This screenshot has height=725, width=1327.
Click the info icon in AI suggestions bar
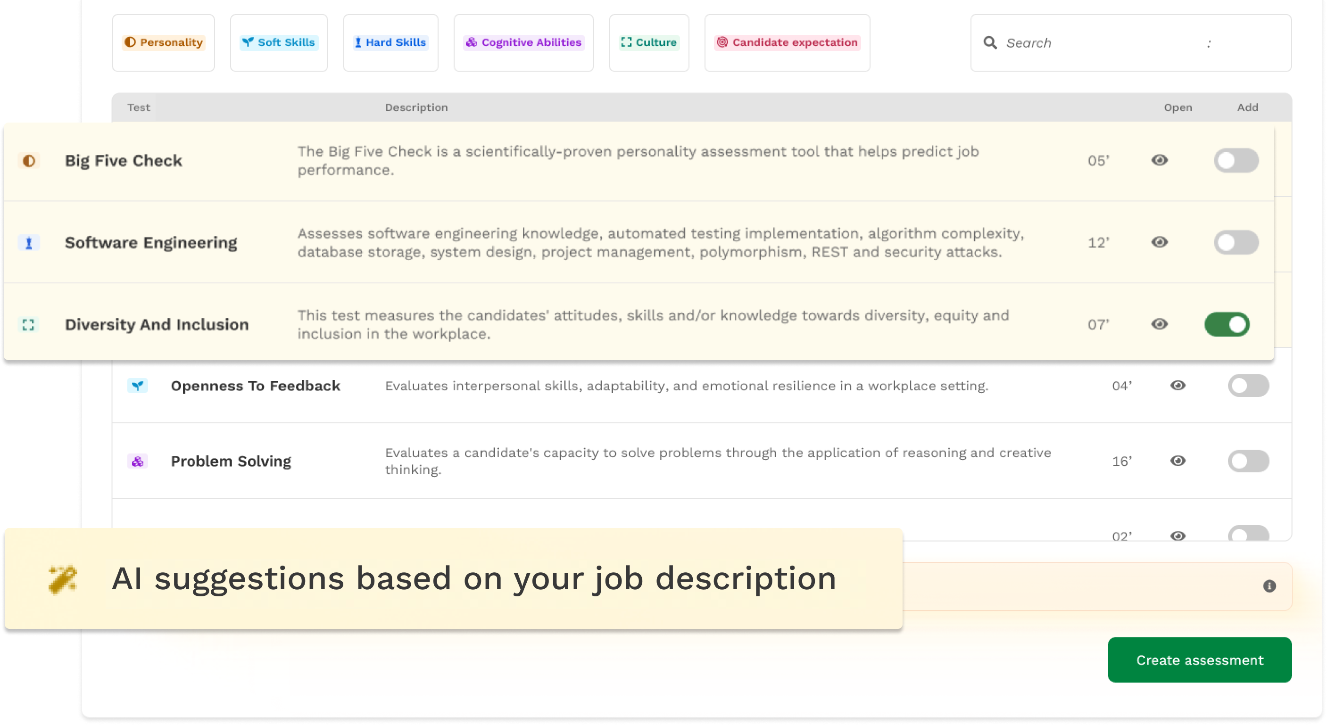pyautogui.click(x=1269, y=585)
